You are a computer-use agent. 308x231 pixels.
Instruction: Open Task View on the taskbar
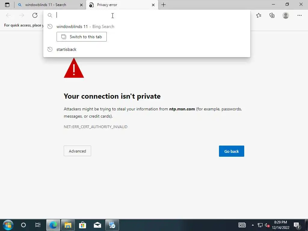tap(38, 225)
